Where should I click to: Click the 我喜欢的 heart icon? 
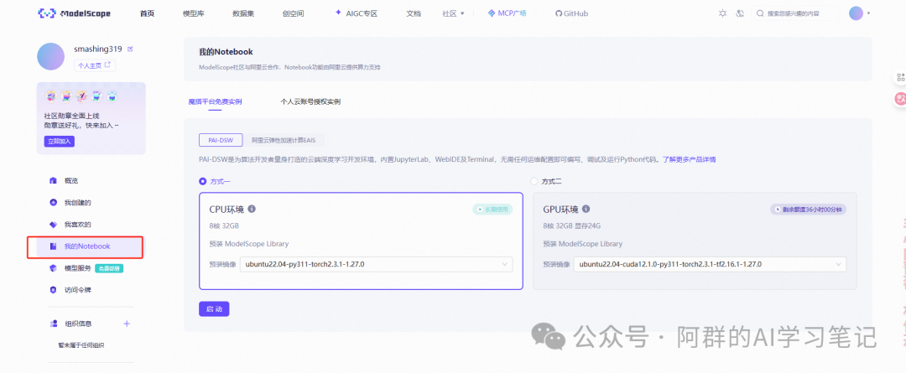(53, 225)
